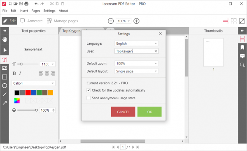Open Comments panel from right sidebar
247x151 pixels.
point(242,56)
